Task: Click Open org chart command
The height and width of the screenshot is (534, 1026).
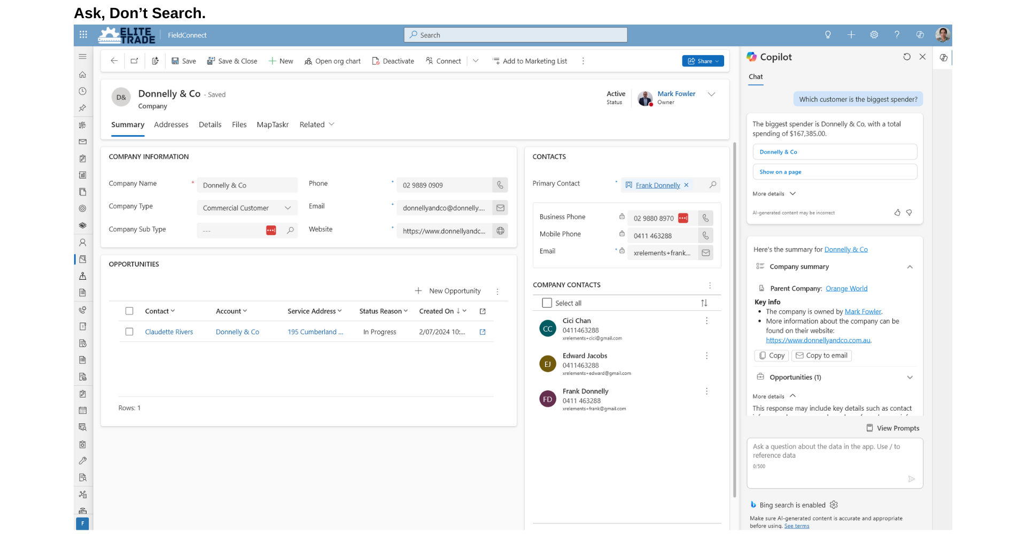Action: pyautogui.click(x=332, y=61)
